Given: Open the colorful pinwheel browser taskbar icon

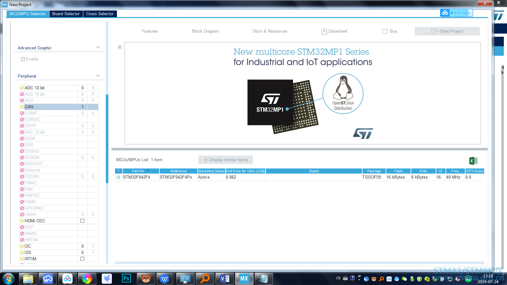Looking at the screenshot, I should [87, 279].
